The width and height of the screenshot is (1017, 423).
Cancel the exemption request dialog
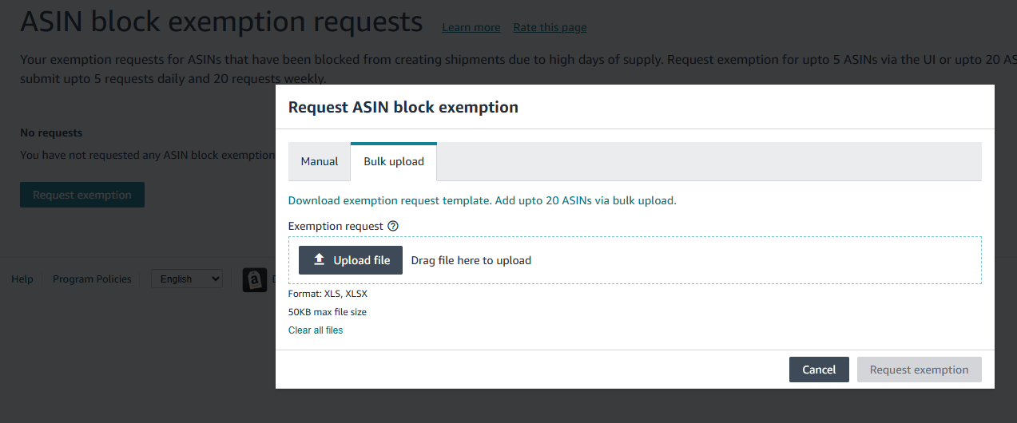(x=819, y=370)
